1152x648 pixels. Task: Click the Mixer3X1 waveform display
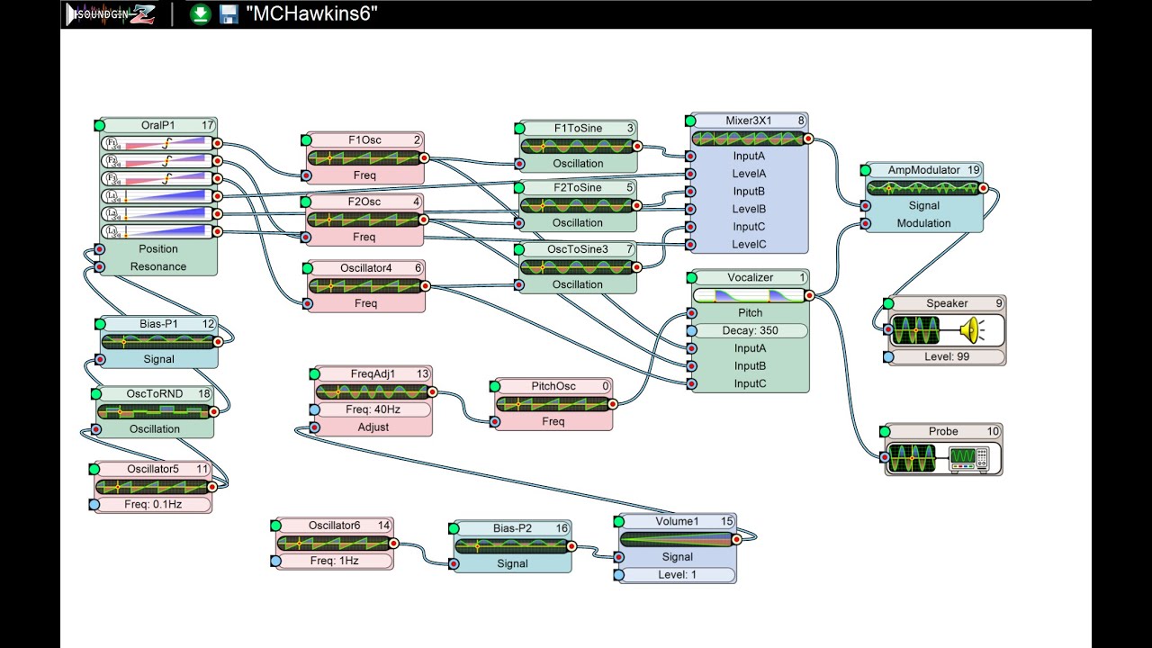(x=750, y=139)
